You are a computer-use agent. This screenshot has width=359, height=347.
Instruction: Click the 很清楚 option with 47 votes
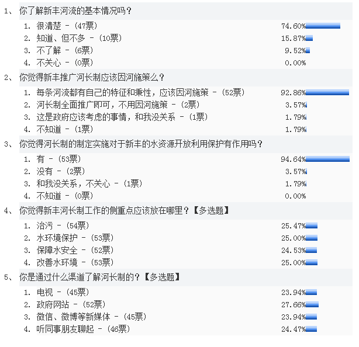click(67, 26)
